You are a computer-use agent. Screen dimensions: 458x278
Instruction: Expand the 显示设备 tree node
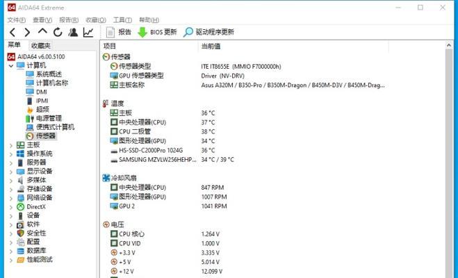click(x=11, y=172)
